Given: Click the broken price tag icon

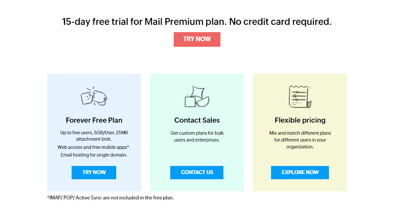Looking at the screenshot, I should (93, 96).
